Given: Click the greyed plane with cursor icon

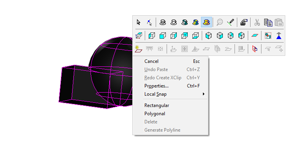Looking at the screenshot, I should click(x=268, y=49).
